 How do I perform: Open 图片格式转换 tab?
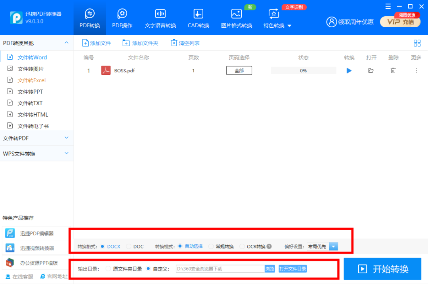pyautogui.click(x=236, y=18)
